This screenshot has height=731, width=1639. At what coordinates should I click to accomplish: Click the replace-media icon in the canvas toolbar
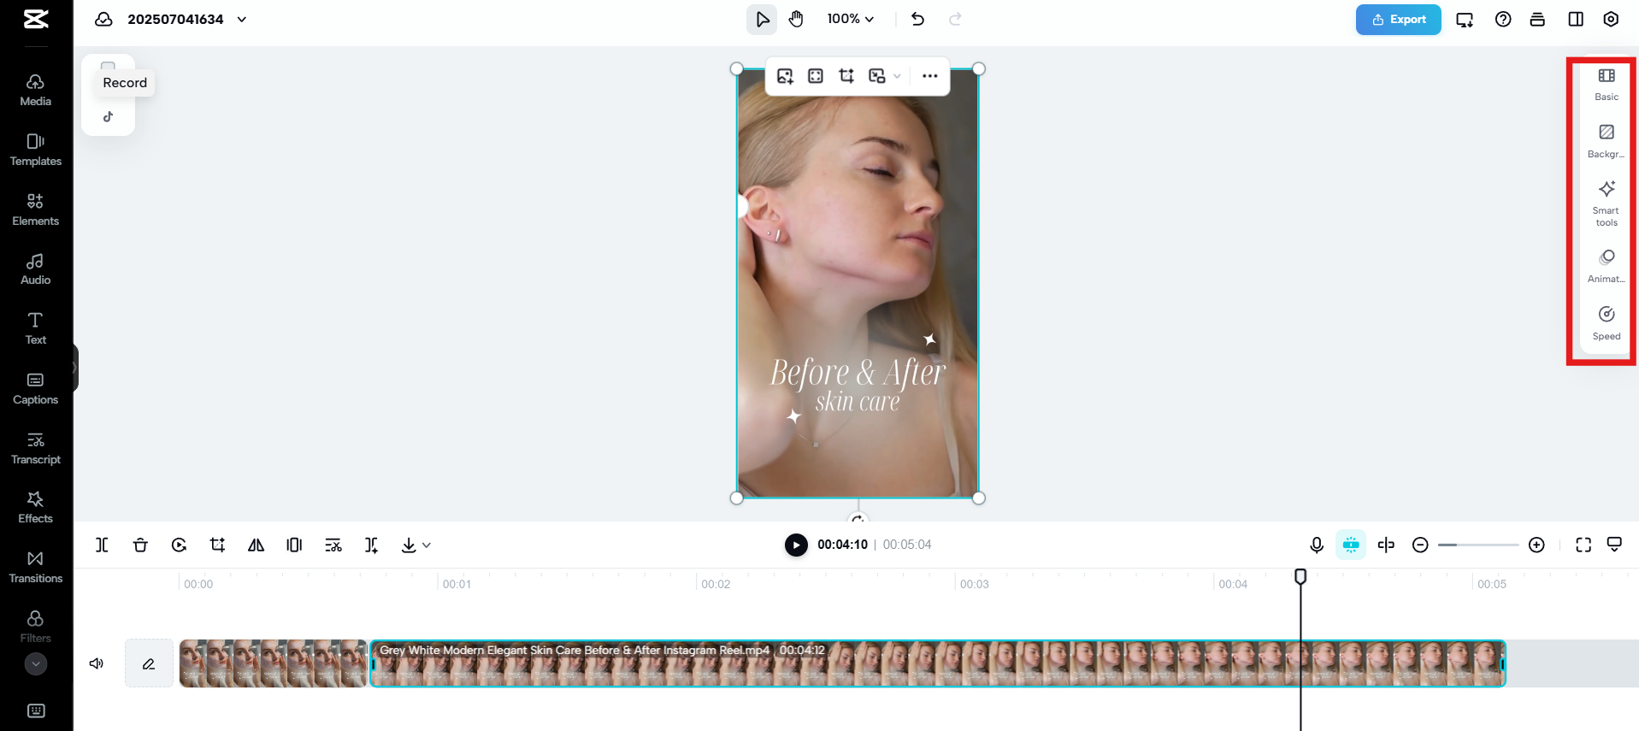coord(876,76)
